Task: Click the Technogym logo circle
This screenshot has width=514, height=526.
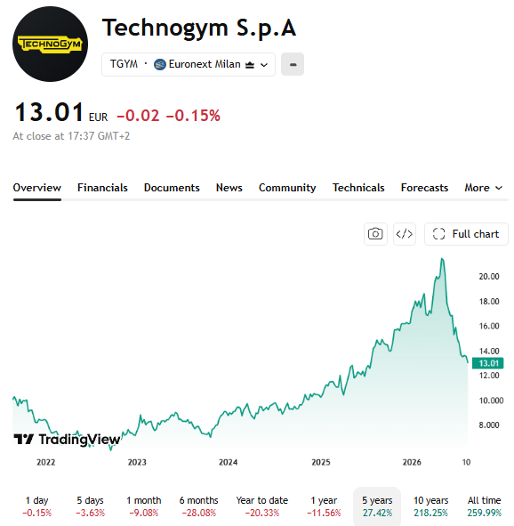Action: click(x=51, y=44)
